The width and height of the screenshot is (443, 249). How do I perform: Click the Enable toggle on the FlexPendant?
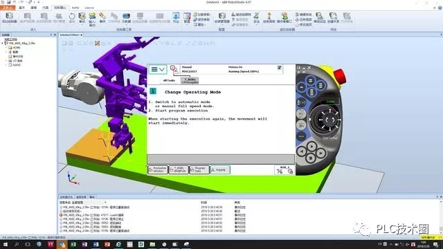pyautogui.click(x=330, y=102)
